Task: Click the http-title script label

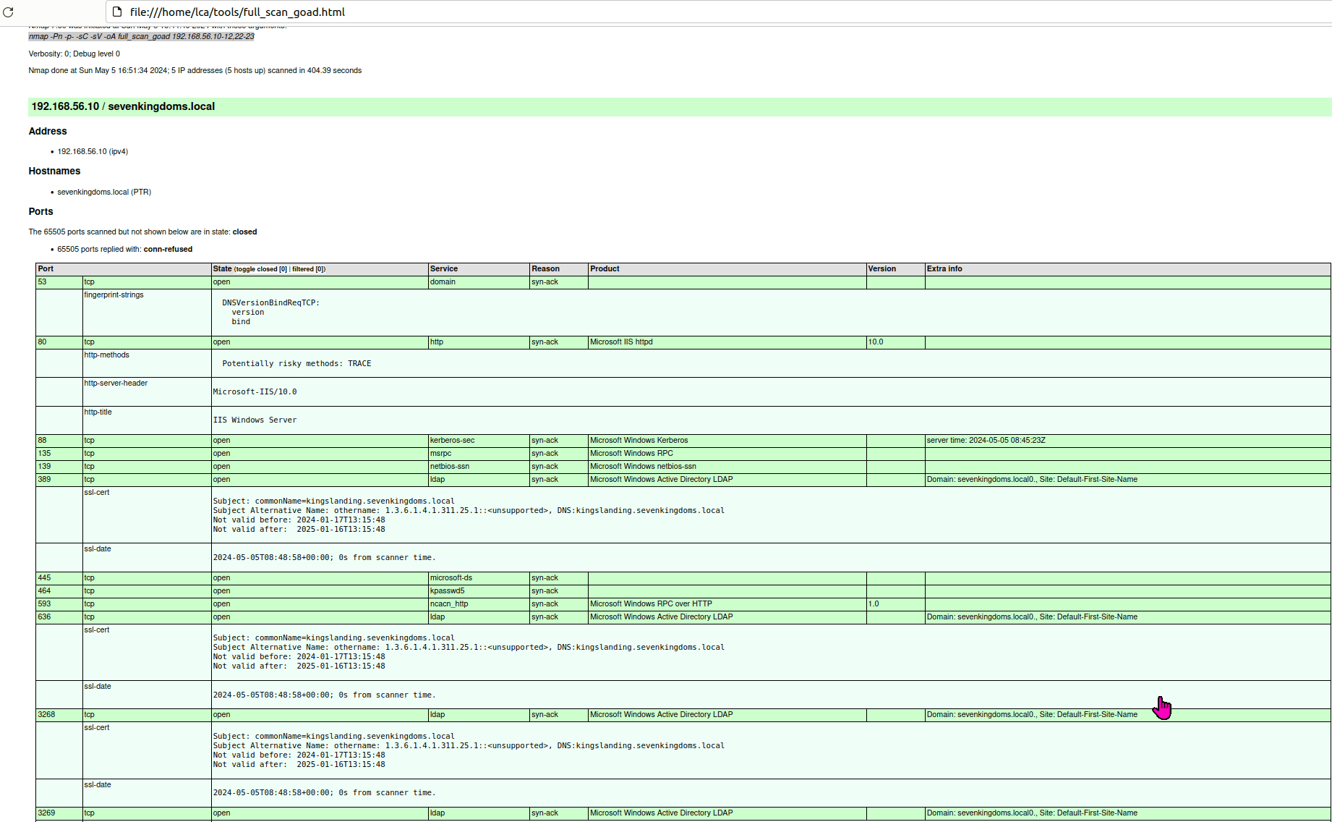Action: click(98, 412)
